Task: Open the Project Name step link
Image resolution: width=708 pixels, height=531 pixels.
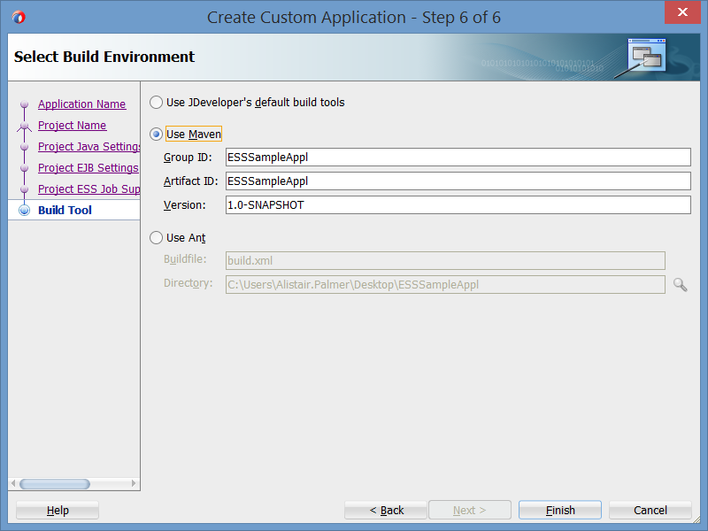Action: [72, 126]
